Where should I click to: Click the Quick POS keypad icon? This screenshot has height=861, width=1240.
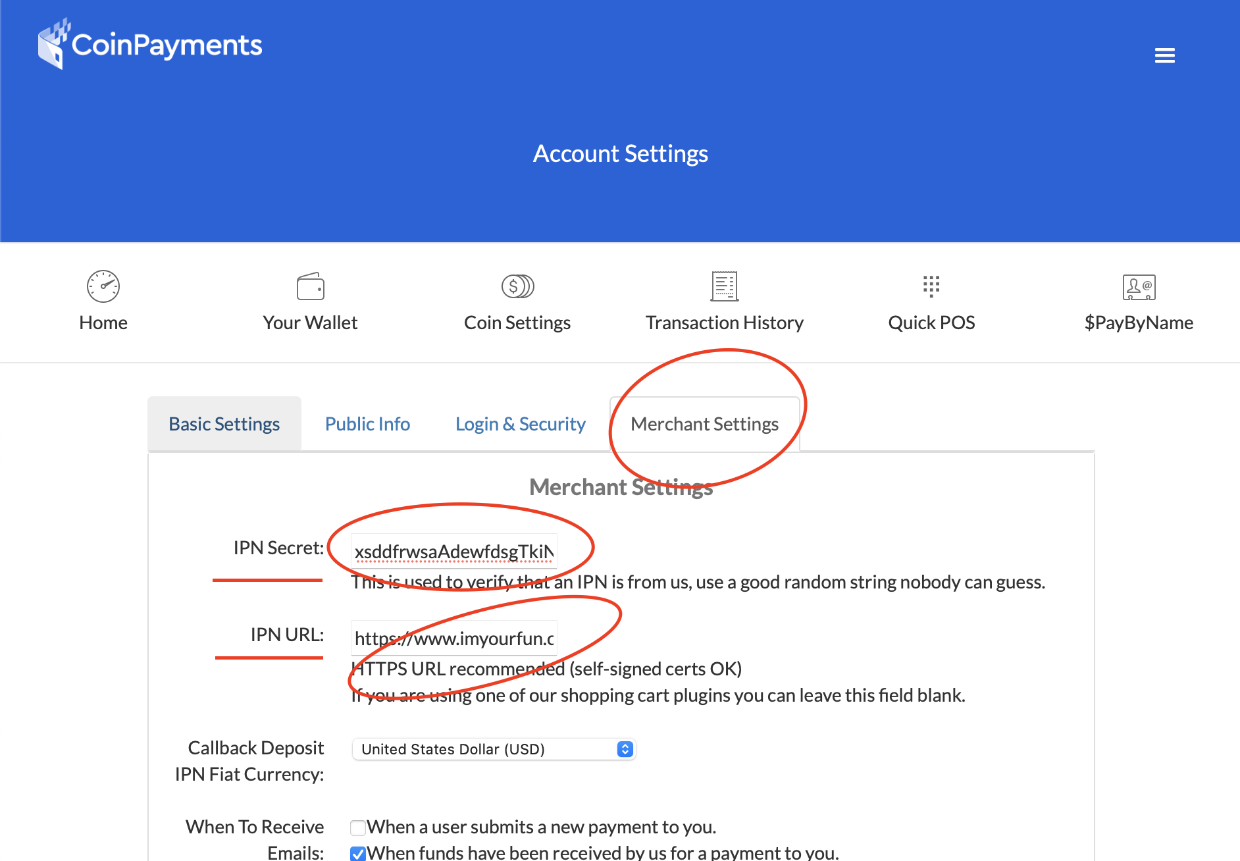(931, 286)
